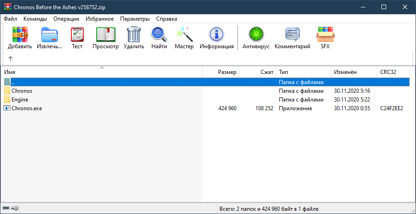Viewport: 416px width, 214px height.
Task: Launch the Мастер wizard wand icon
Action: tap(184, 35)
